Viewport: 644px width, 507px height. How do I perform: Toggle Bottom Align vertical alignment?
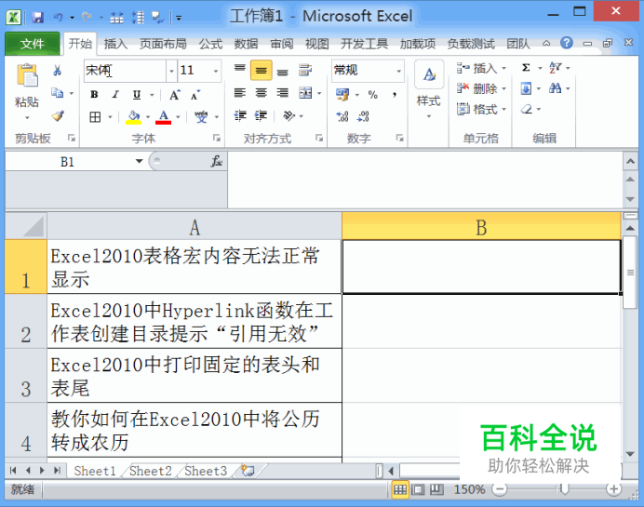(283, 70)
